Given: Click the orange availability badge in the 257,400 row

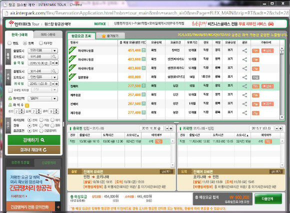Looking at the screenshot, I should coord(255,95).
